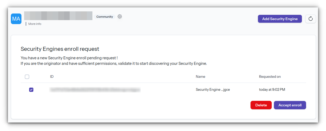The width and height of the screenshot is (326, 131).
Task: Click the Community plan badge
Action: coord(105,17)
